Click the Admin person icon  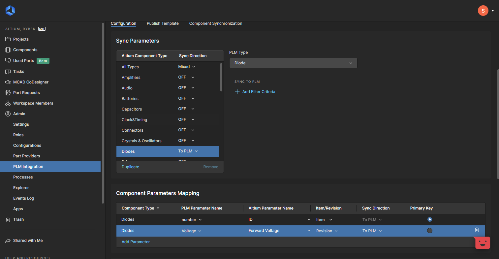click(8, 114)
